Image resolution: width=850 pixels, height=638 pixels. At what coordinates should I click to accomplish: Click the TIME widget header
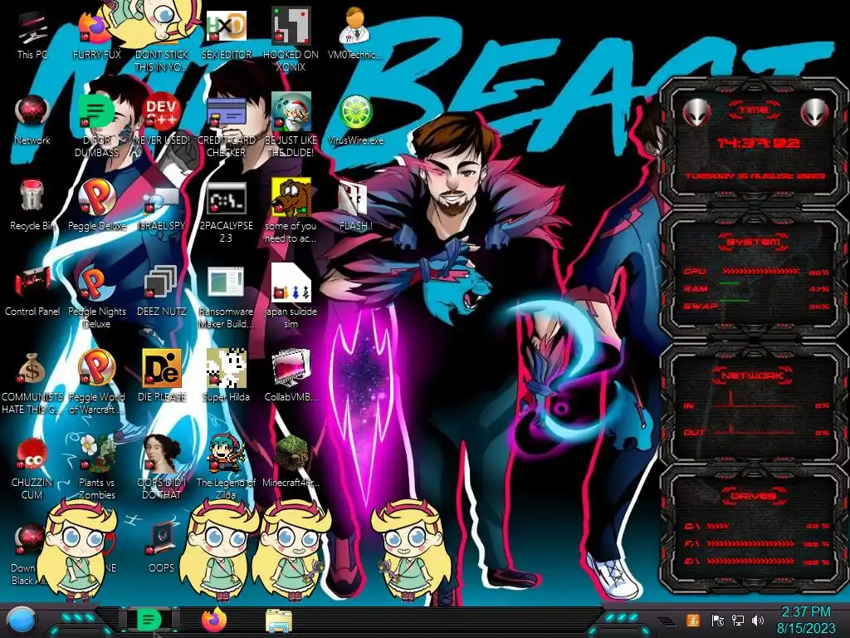pyautogui.click(x=754, y=110)
